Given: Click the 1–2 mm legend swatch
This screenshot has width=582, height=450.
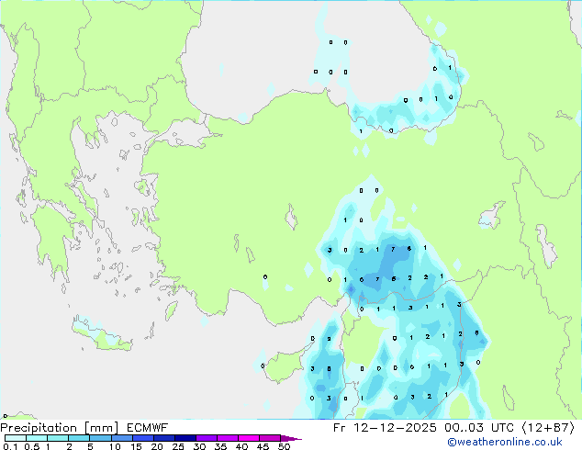Looking at the screenshot, I should pyautogui.click(x=58, y=438).
